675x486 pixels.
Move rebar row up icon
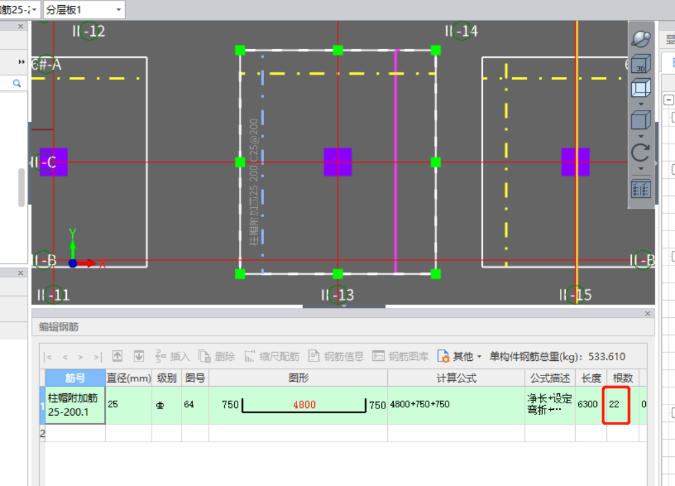click(x=118, y=356)
